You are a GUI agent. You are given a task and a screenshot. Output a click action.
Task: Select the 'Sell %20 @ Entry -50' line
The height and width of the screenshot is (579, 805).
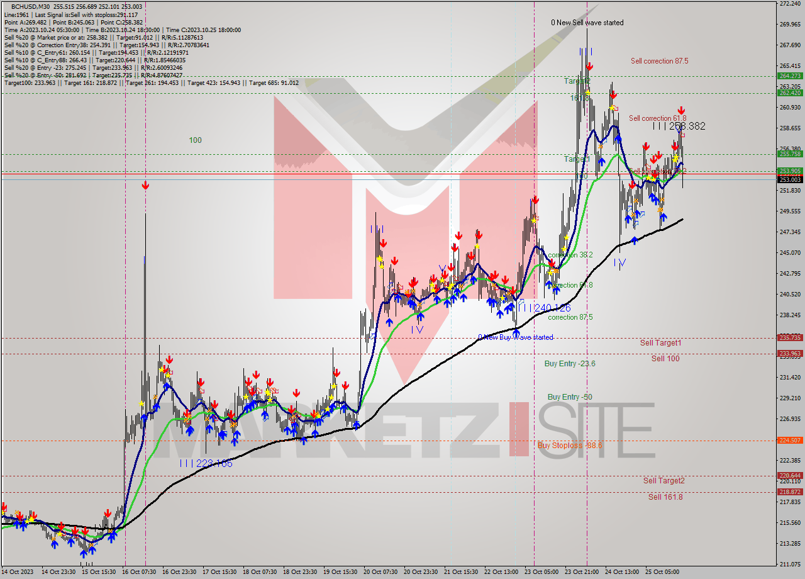tap(93, 76)
